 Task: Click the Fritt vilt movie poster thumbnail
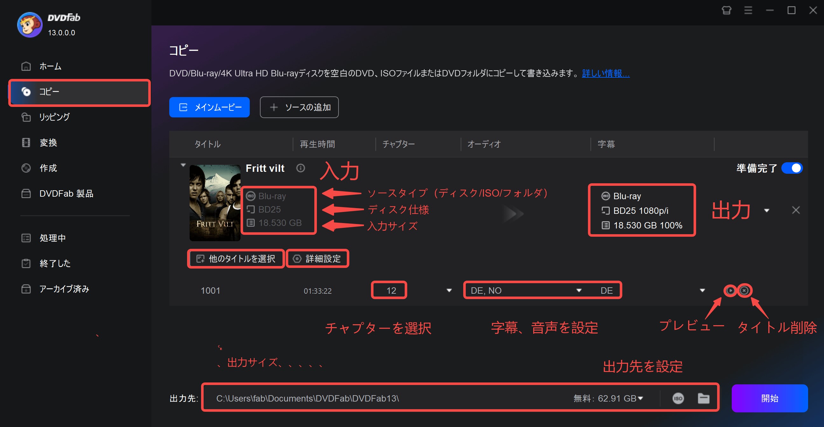[x=215, y=203]
